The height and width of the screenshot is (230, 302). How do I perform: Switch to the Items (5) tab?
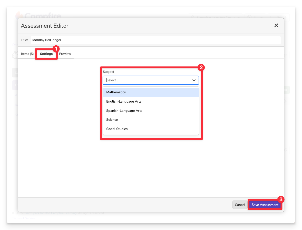click(27, 54)
